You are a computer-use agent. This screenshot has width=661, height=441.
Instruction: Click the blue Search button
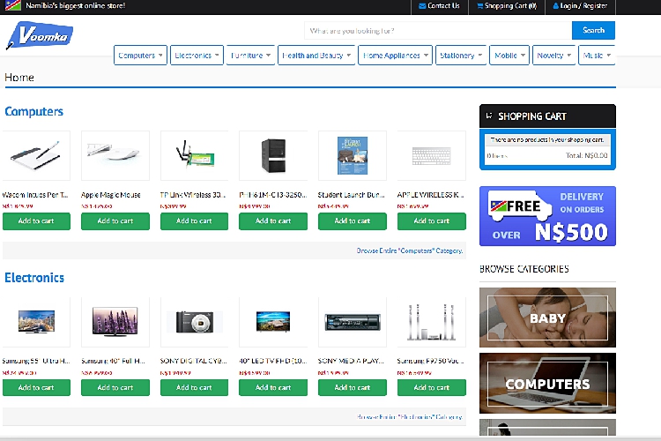pyautogui.click(x=593, y=30)
